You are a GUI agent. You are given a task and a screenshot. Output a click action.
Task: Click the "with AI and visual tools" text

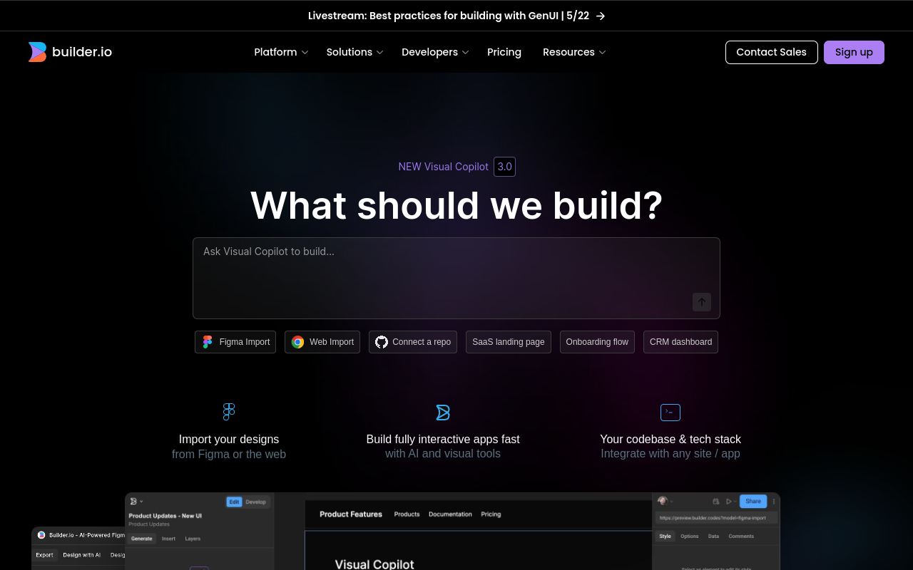point(443,454)
